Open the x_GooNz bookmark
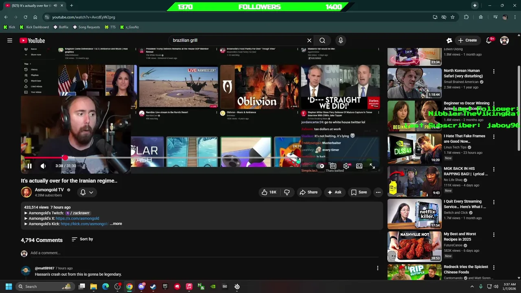The height and width of the screenshot is (293, 521). [129, 27]
